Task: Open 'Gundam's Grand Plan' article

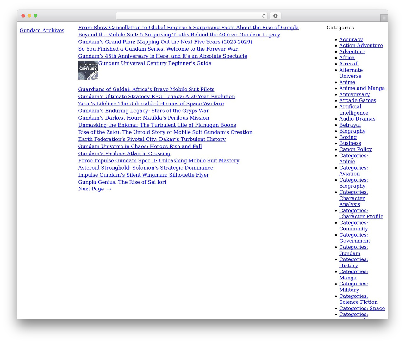Action: [165, 42]
